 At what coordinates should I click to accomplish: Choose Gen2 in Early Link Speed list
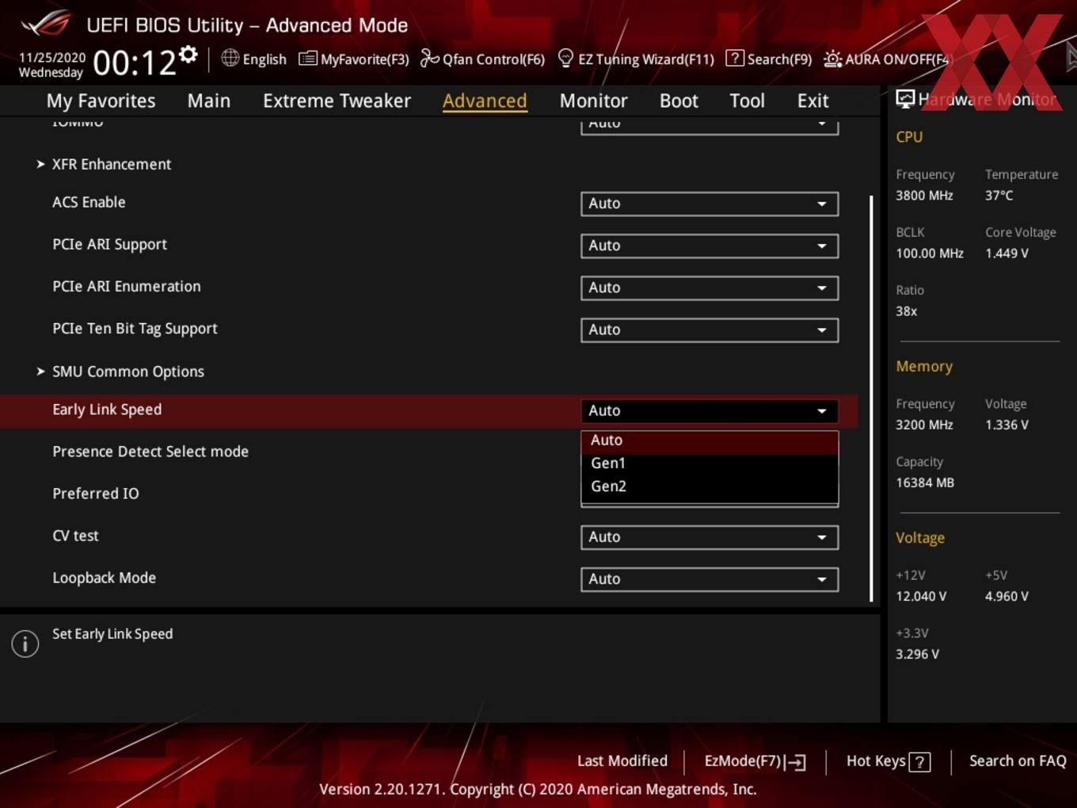[710, 486]
